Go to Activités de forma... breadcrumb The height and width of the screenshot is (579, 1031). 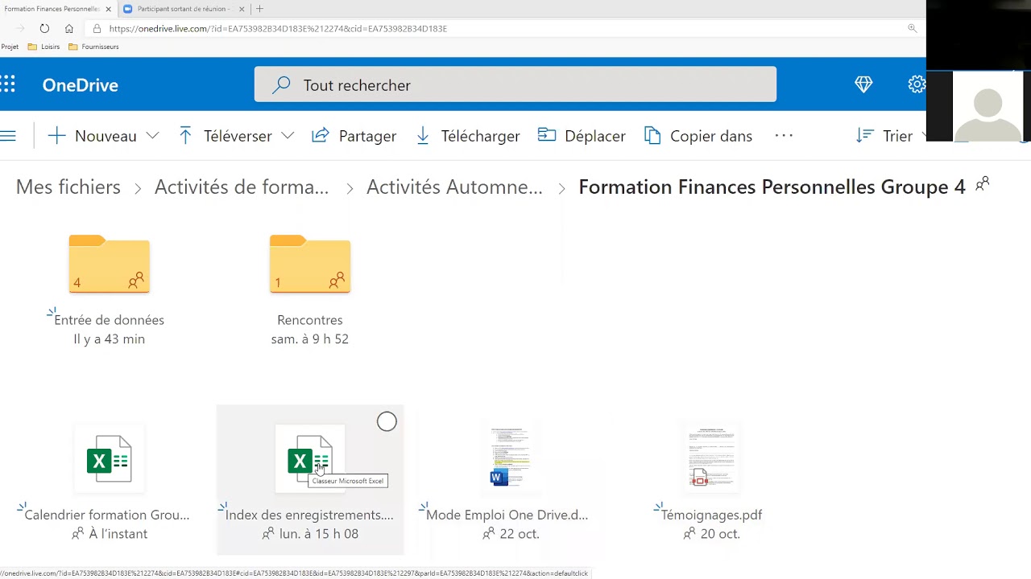tap(242, 187)
